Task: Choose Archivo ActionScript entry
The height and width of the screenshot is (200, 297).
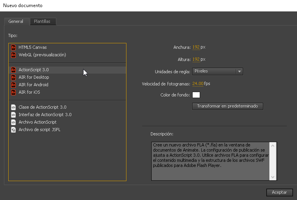Action: coord(67,122)
